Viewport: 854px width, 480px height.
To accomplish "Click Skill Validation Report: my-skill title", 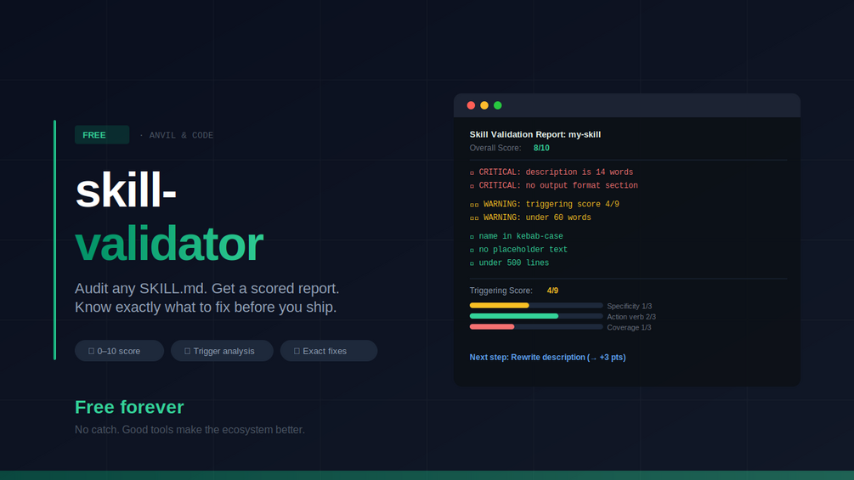I will point(535,134).
